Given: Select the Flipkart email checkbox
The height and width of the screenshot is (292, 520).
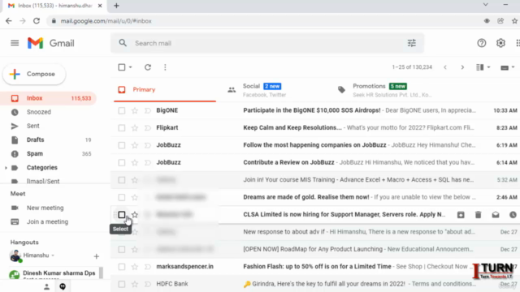Looking at the screenshot, I should 122,128.
